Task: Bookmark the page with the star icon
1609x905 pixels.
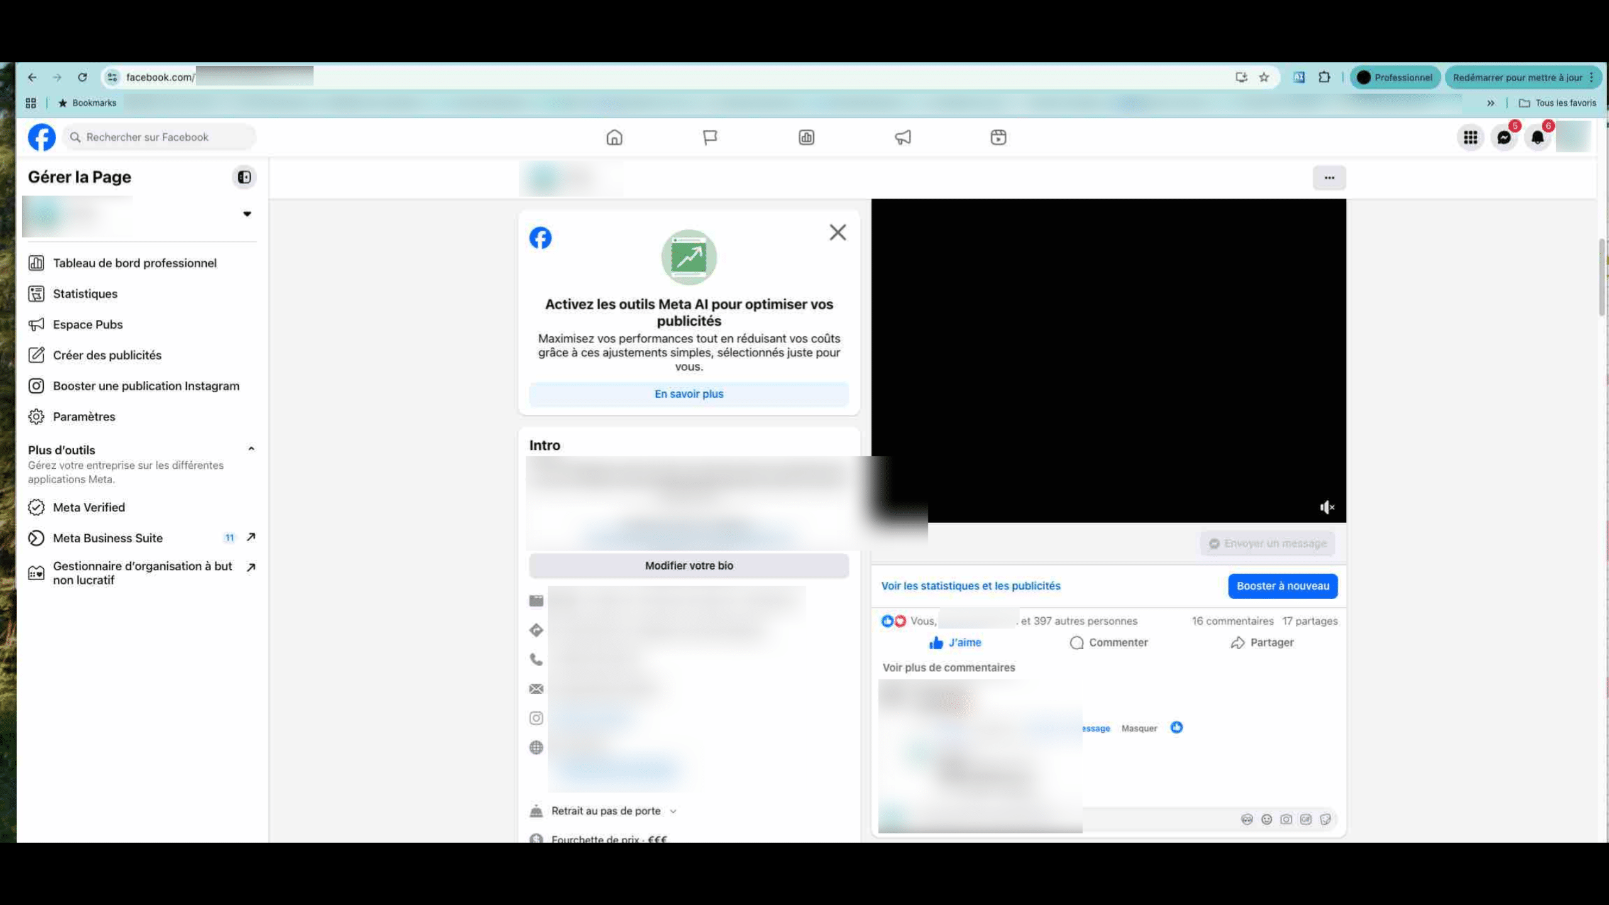Action: (1264, 77)
